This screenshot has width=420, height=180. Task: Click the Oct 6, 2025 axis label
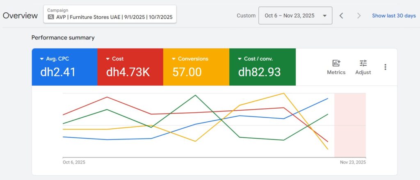tap(74, 162)
